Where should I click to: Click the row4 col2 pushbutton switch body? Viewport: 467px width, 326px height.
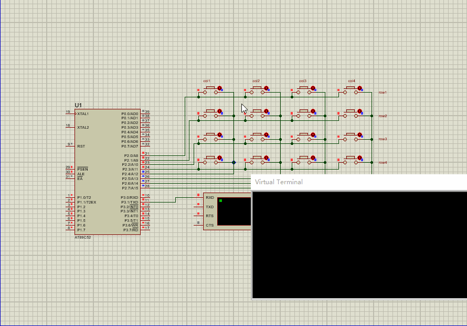(x=257, y=160)
